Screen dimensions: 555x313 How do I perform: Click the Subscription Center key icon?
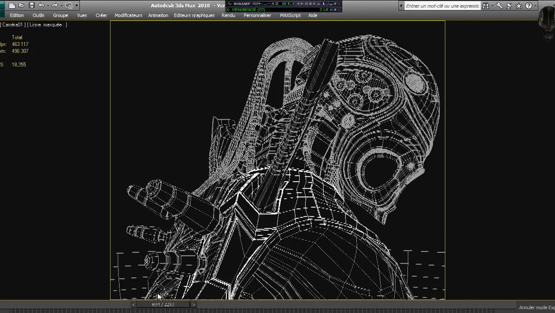499,6
